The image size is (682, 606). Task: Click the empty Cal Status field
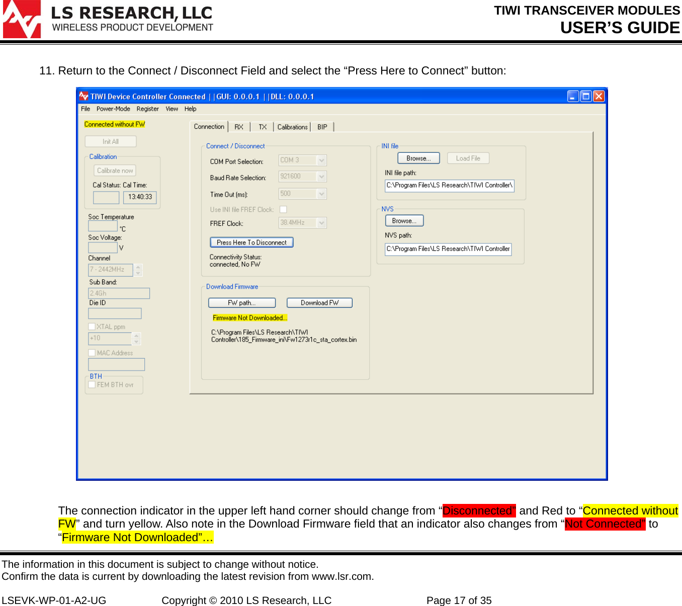(106, 197)
